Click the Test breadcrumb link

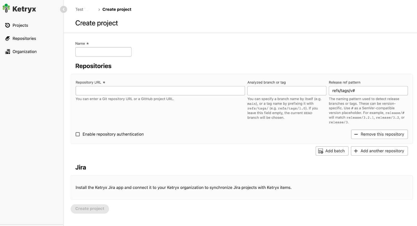point(79,9)
